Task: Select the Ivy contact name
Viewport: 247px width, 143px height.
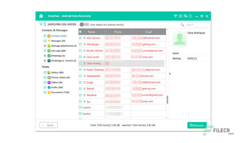Action: point(89,102)
